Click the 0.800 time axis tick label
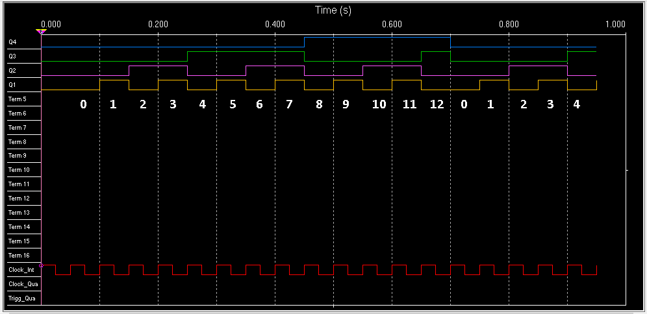The height and width of the screenshot is (314, 647). point(509,24)
